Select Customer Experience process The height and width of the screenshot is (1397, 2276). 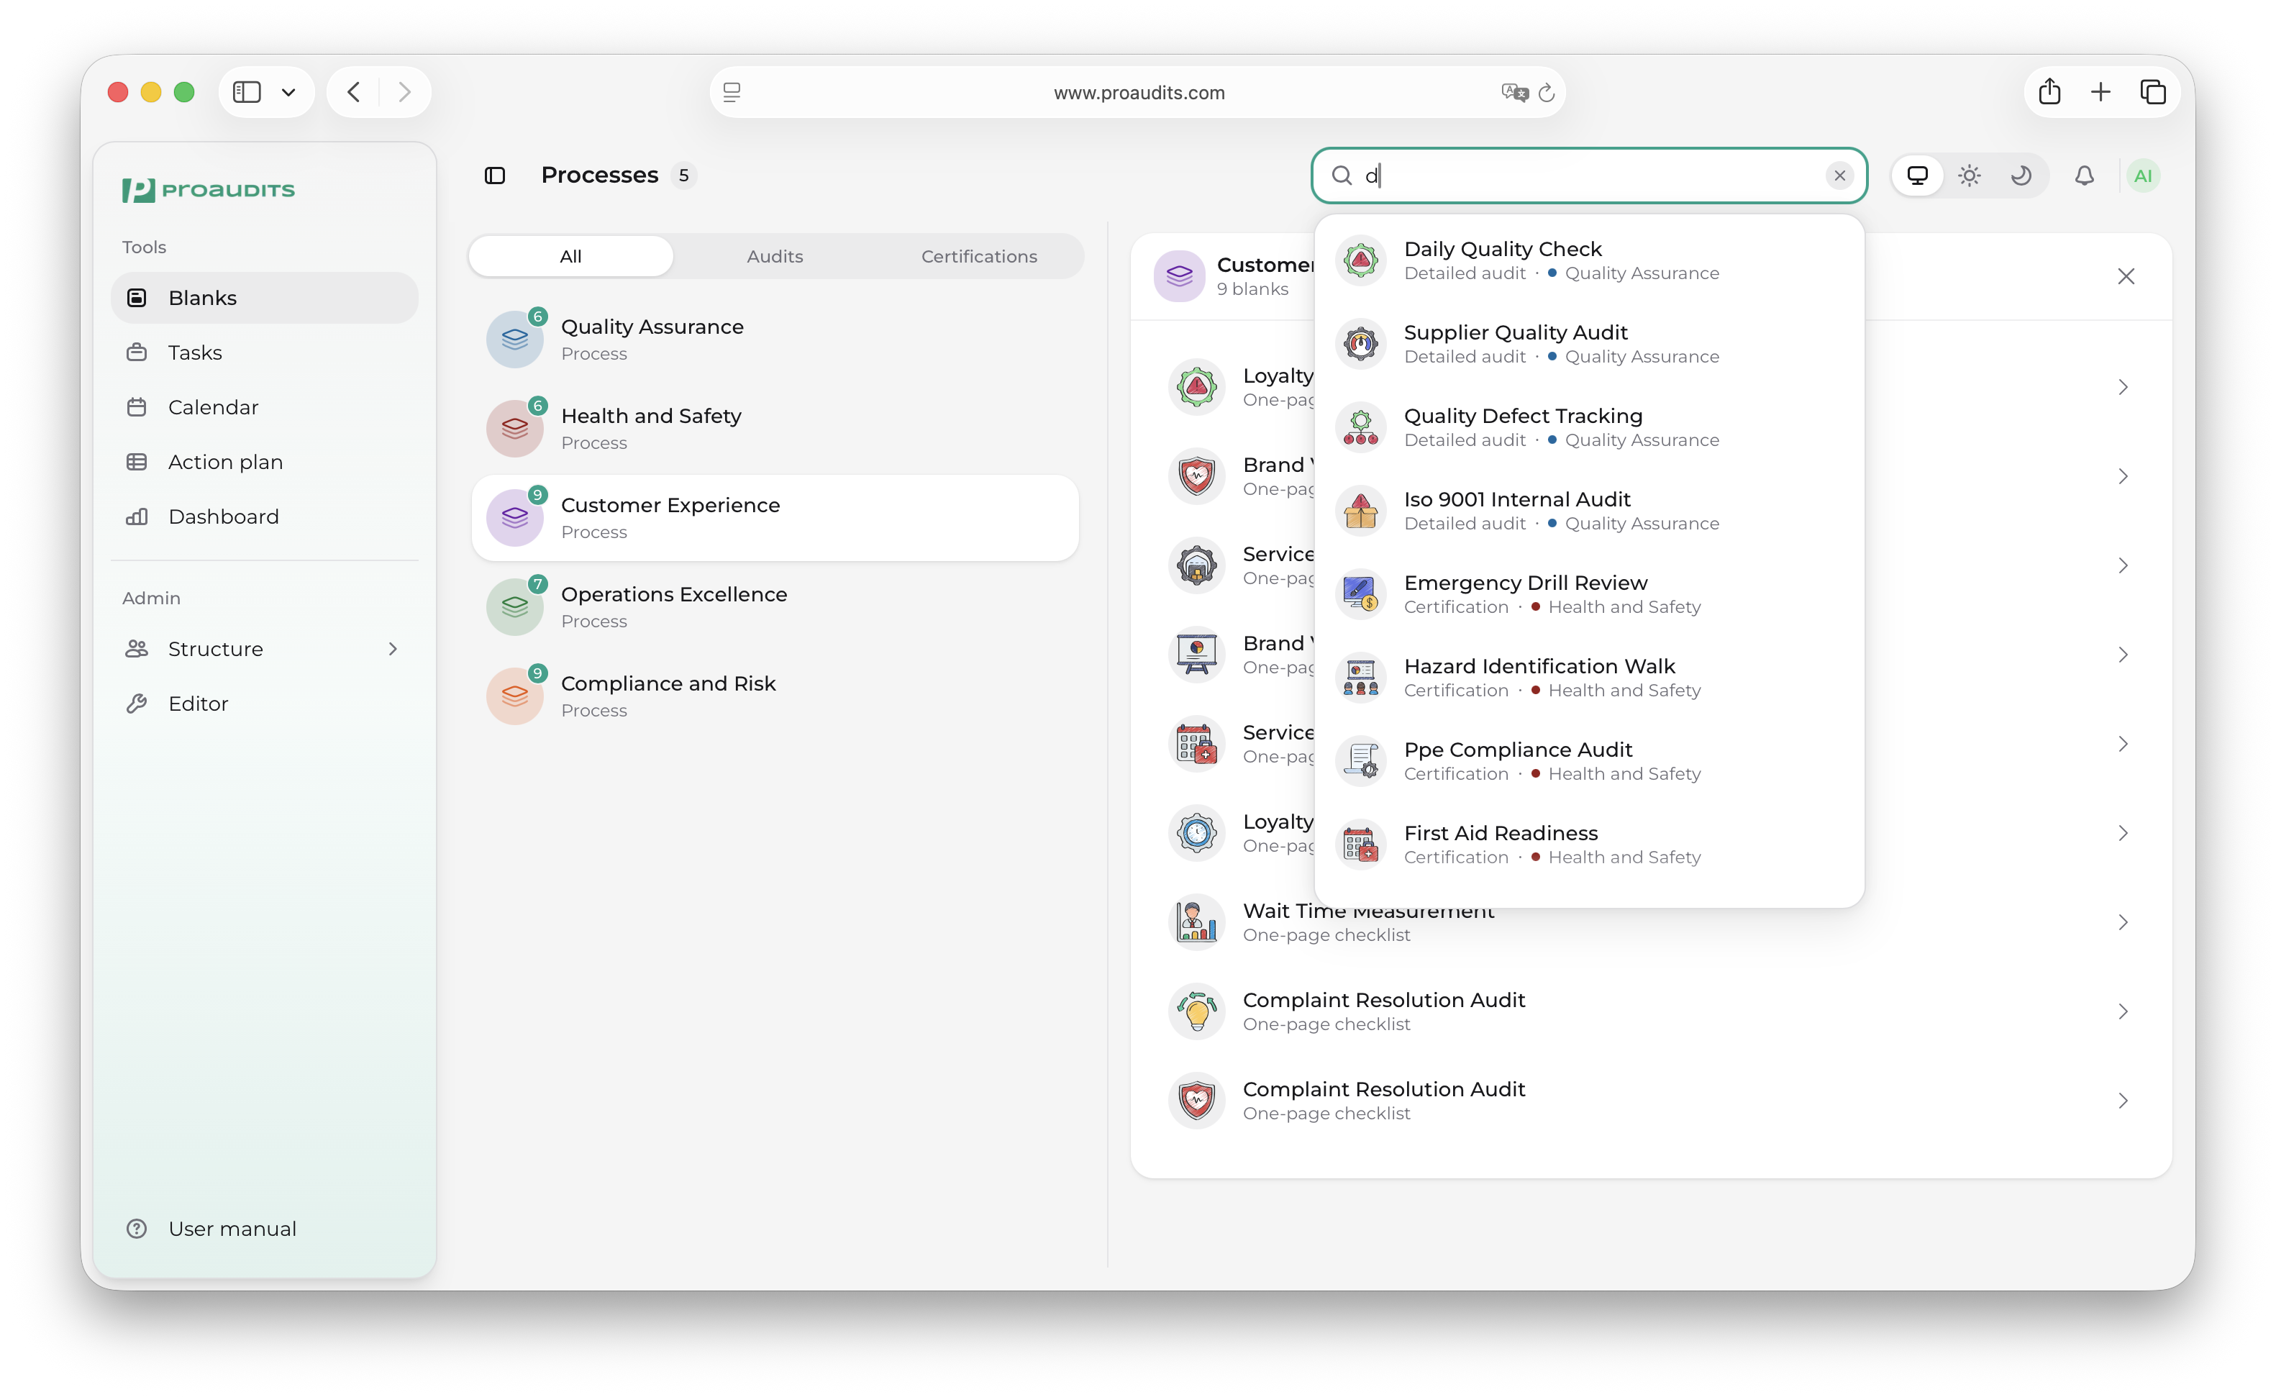pyautogui.click(x=775, y=517)
